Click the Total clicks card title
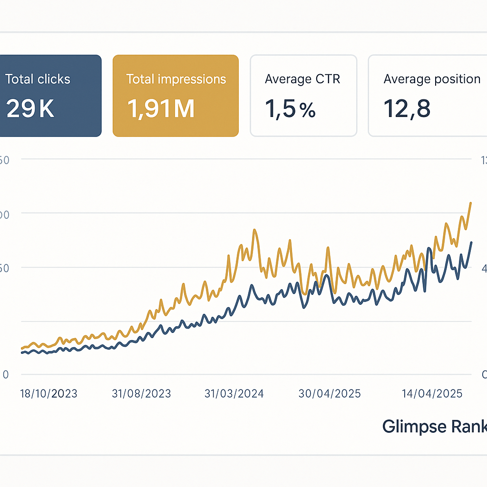 (x=38, y=79)
